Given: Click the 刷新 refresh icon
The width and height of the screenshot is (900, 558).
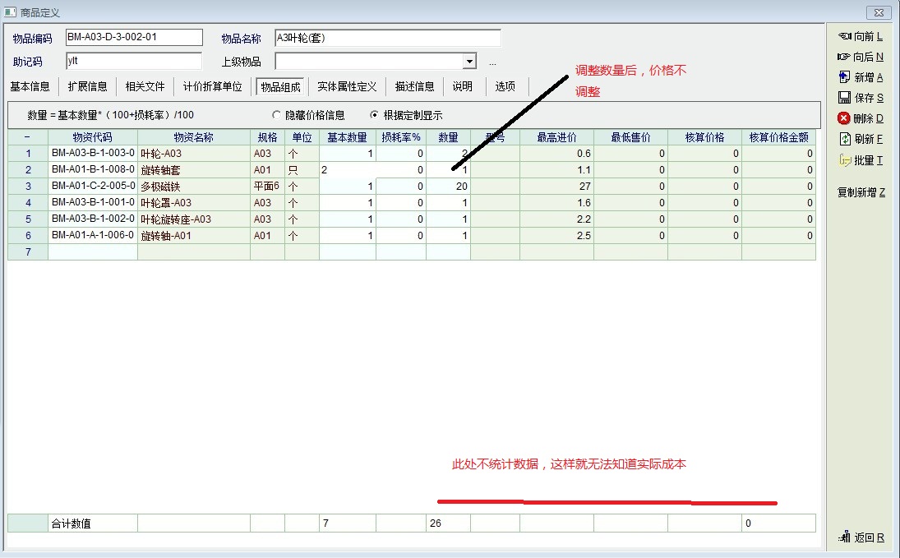Looking at the screenshot, I should point(843,139).
